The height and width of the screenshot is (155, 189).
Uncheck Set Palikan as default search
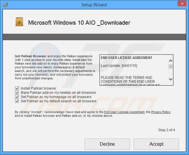tap(17, 101)
